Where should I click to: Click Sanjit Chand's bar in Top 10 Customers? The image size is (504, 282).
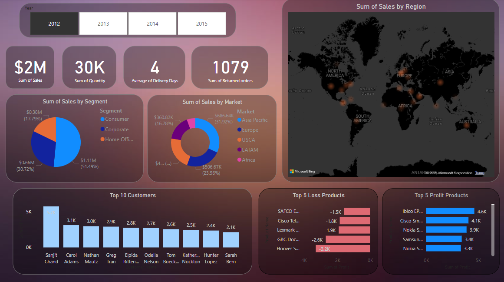click(51, 226)
